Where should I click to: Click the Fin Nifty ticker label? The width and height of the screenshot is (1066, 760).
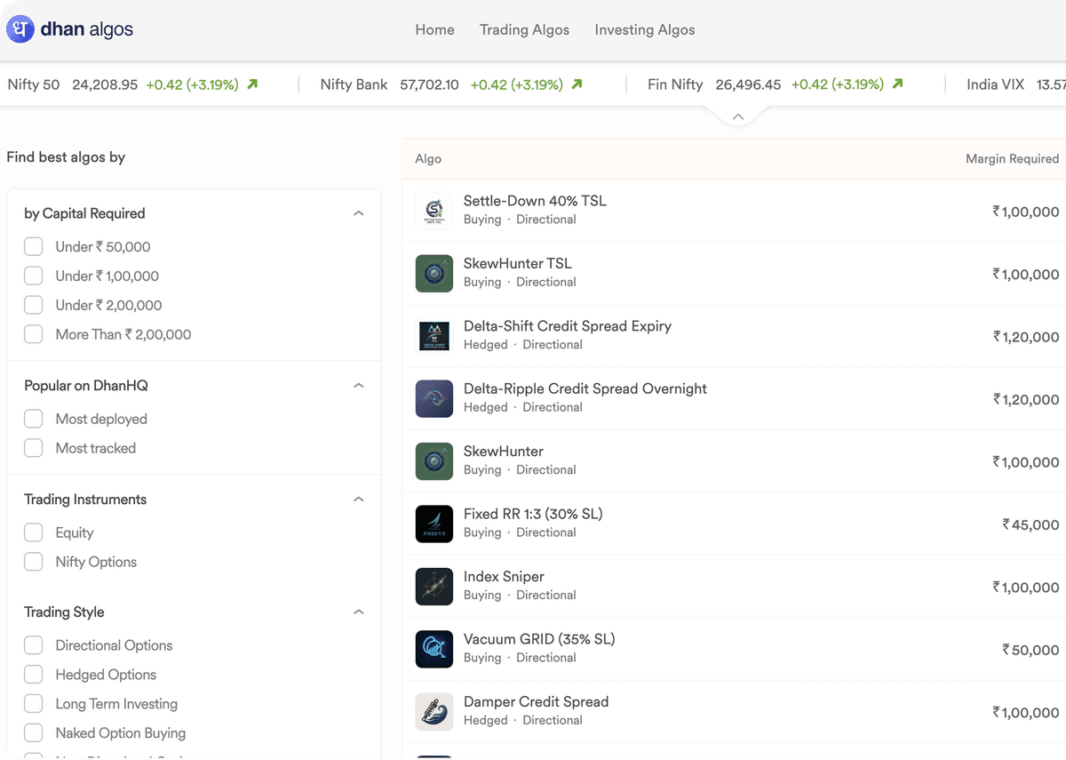675,84
